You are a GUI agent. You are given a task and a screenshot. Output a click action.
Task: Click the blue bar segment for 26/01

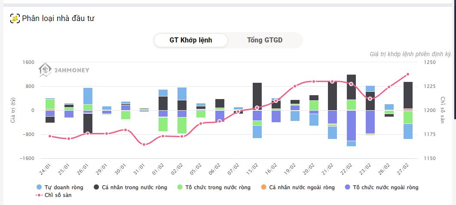click(88, 96)
